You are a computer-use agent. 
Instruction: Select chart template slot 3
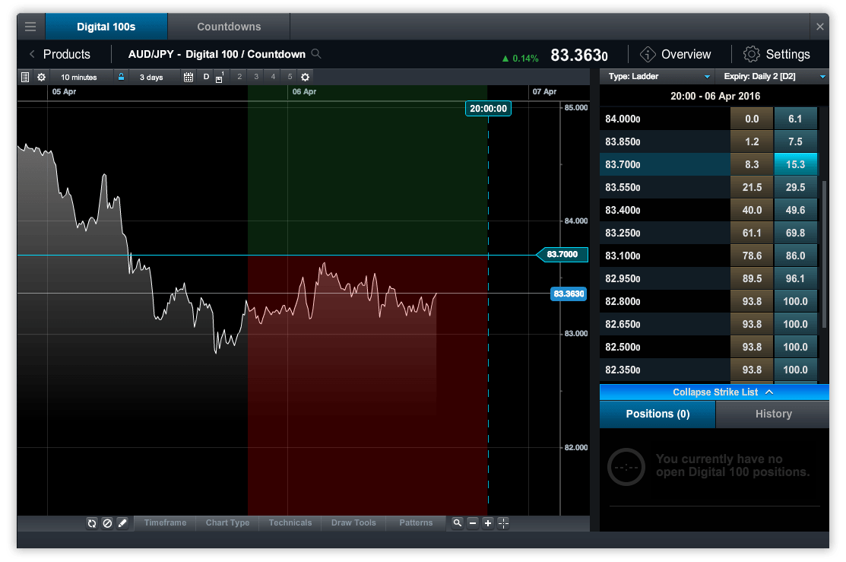tap(256, 77)
